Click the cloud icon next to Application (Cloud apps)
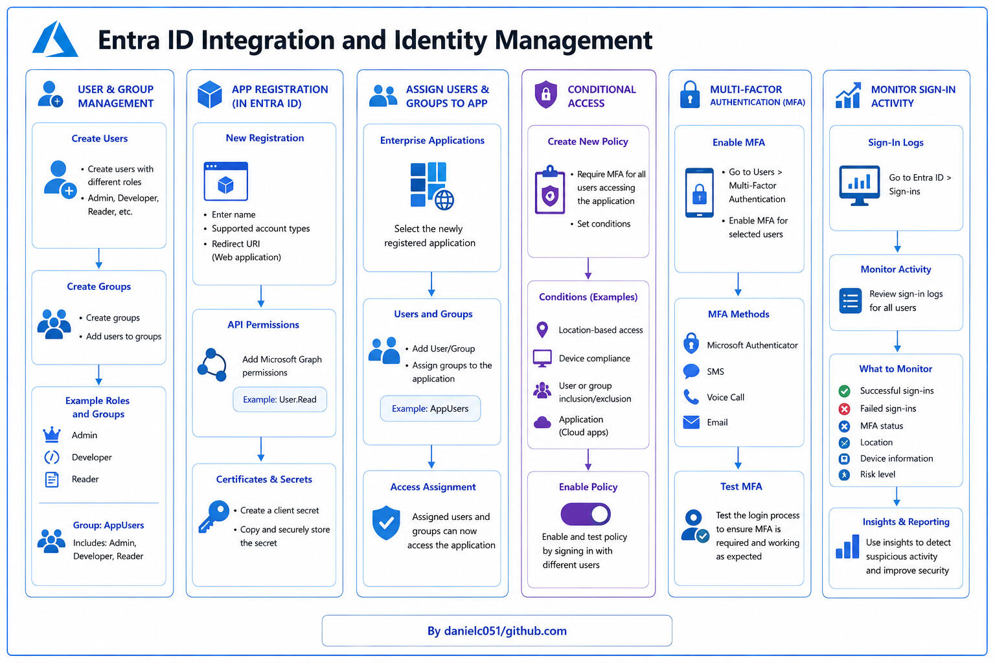The width and height of the screenshot is (995, 663). [x=542, y=423]
